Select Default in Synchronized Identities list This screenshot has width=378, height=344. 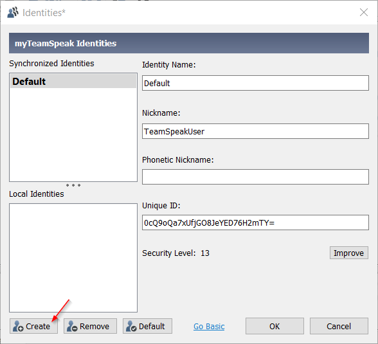point(73,81)
